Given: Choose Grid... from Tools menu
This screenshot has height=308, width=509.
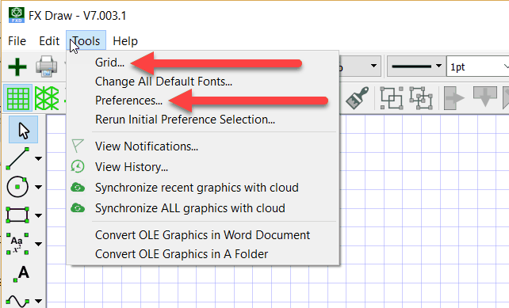Looking at the screenshot, I should (x=203, y=63).
